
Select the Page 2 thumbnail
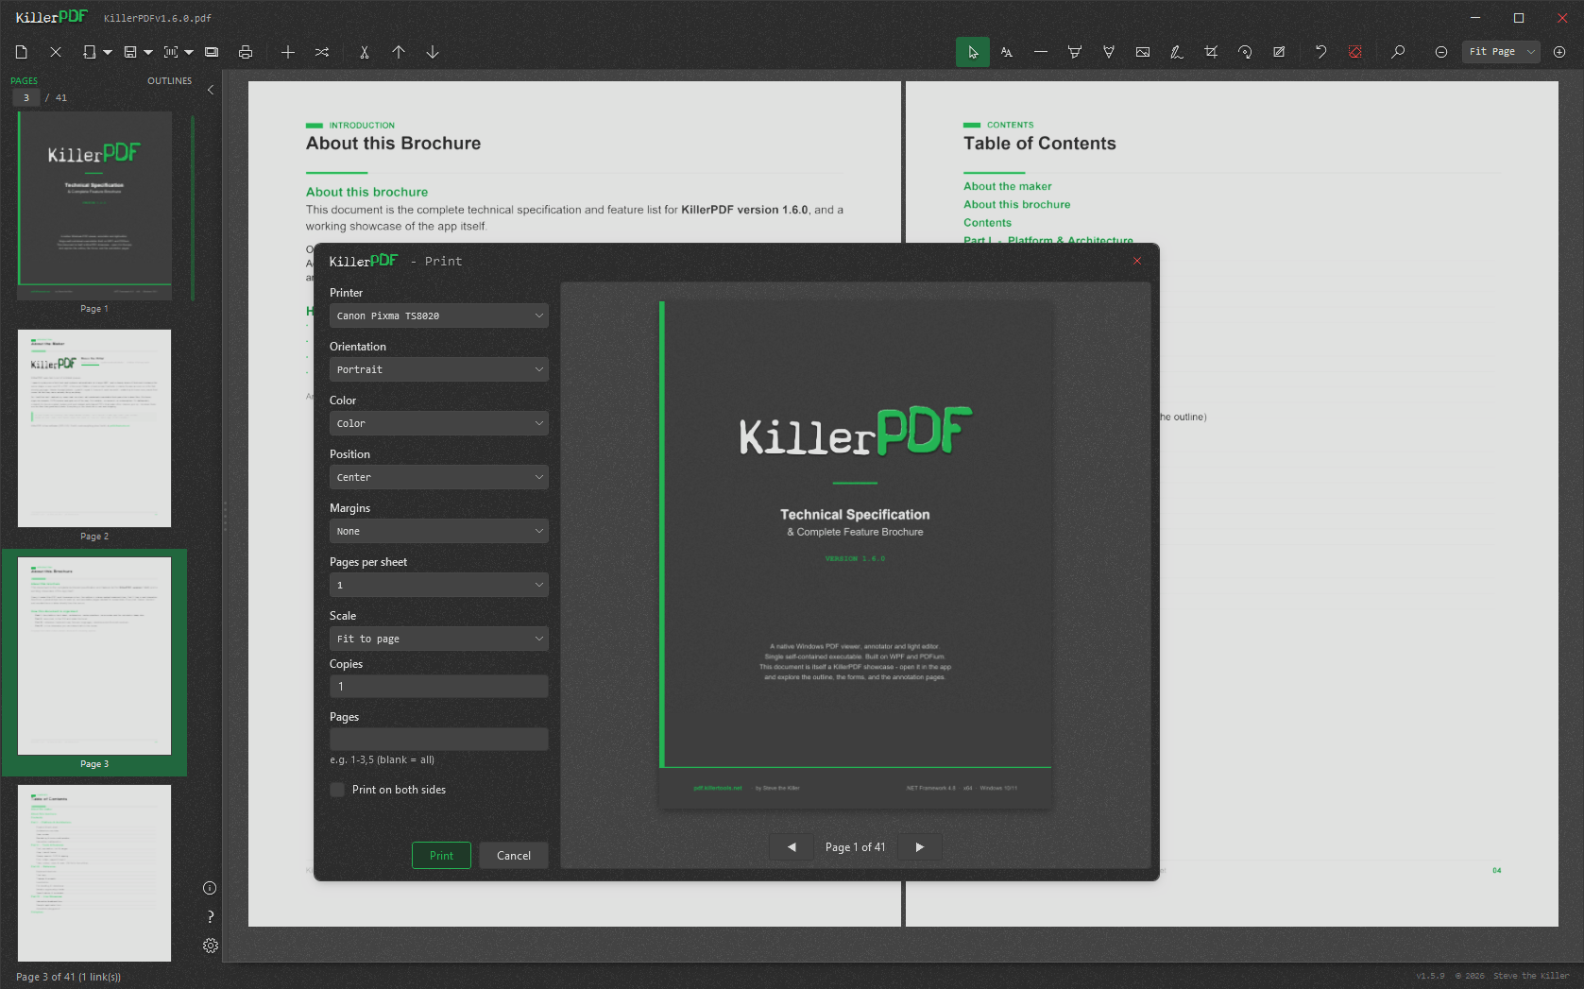click(x=94, y=428)
